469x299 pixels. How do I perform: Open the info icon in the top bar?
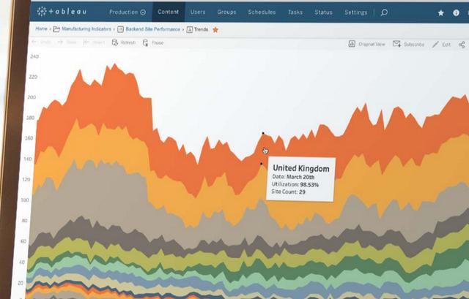coord(457,13)
